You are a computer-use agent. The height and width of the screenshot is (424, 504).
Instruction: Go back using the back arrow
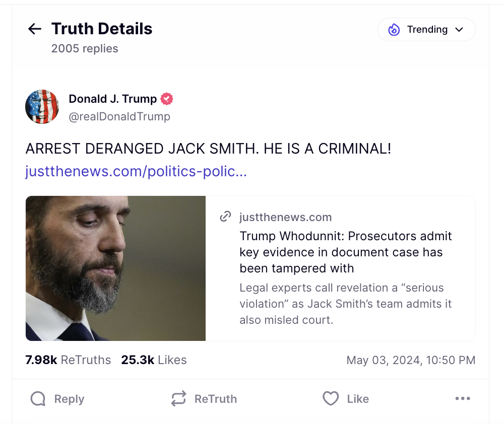pyautogui.click(x=34, y=29)
